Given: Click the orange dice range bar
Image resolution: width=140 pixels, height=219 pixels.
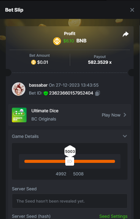Looking at the screenshot, I should point(70,161).
